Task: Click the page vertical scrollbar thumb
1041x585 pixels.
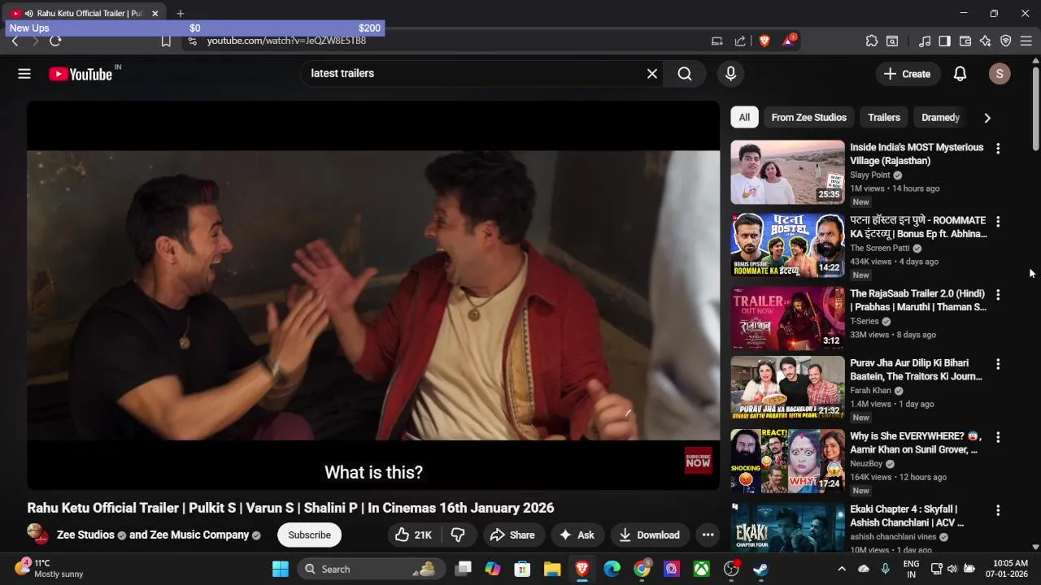Action: (x=1035, y=107)
